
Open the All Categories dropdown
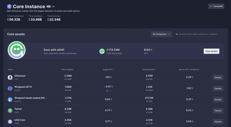pyautogui.click(x=161, y=34)
